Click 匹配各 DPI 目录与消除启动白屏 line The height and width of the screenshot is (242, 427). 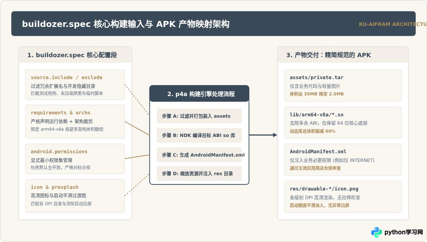(61, 203)
